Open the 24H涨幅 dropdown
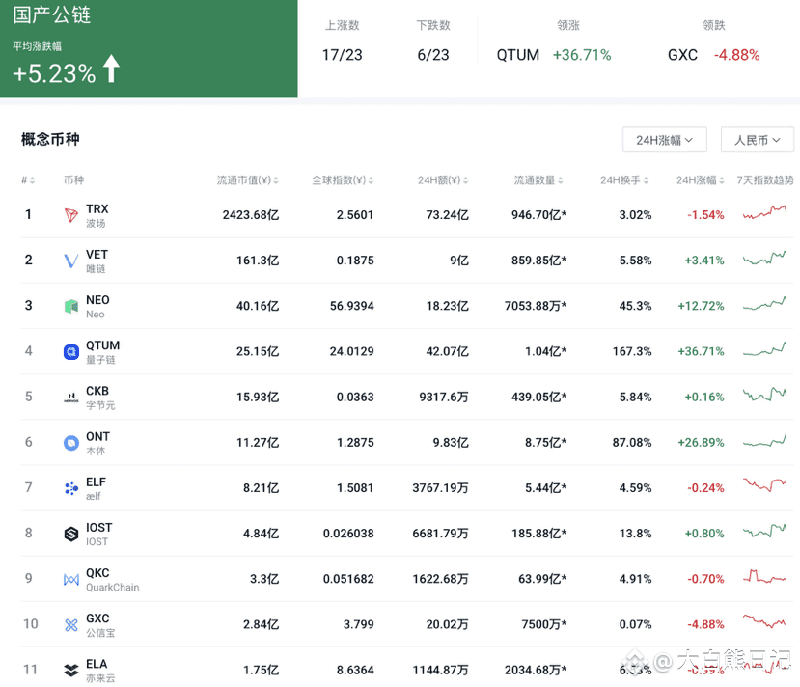Screen dimensions: 800x687 coord(664,140)
